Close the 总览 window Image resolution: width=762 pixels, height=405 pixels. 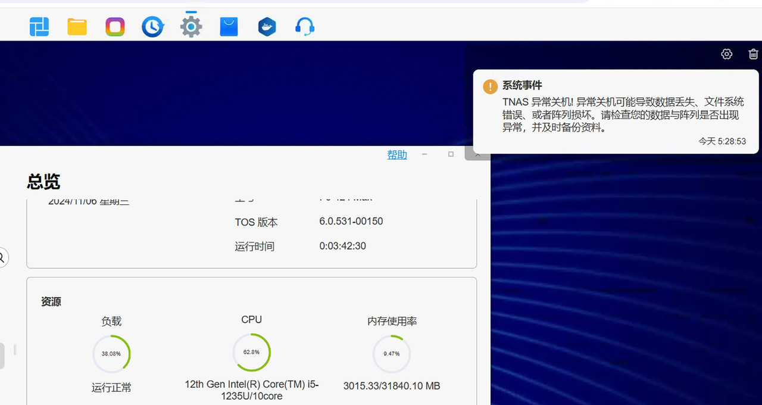pos(477,154)
